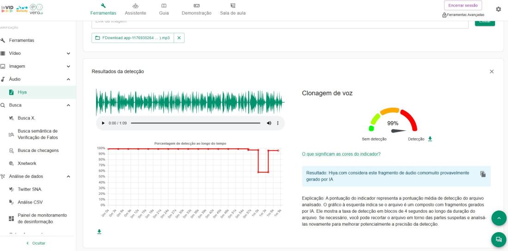Copy the Hiya result text
Screen dimensions: 508x251
point(483,174)
